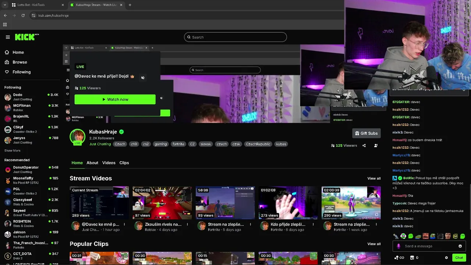Viewport: 471px width, 265px height.
Task: Open options for Kdo přijde zlepši video
Action: (x=313, y=224)
